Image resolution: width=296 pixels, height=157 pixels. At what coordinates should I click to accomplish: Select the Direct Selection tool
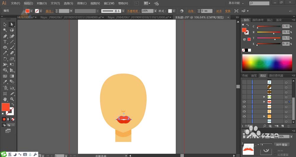(12, 24)
